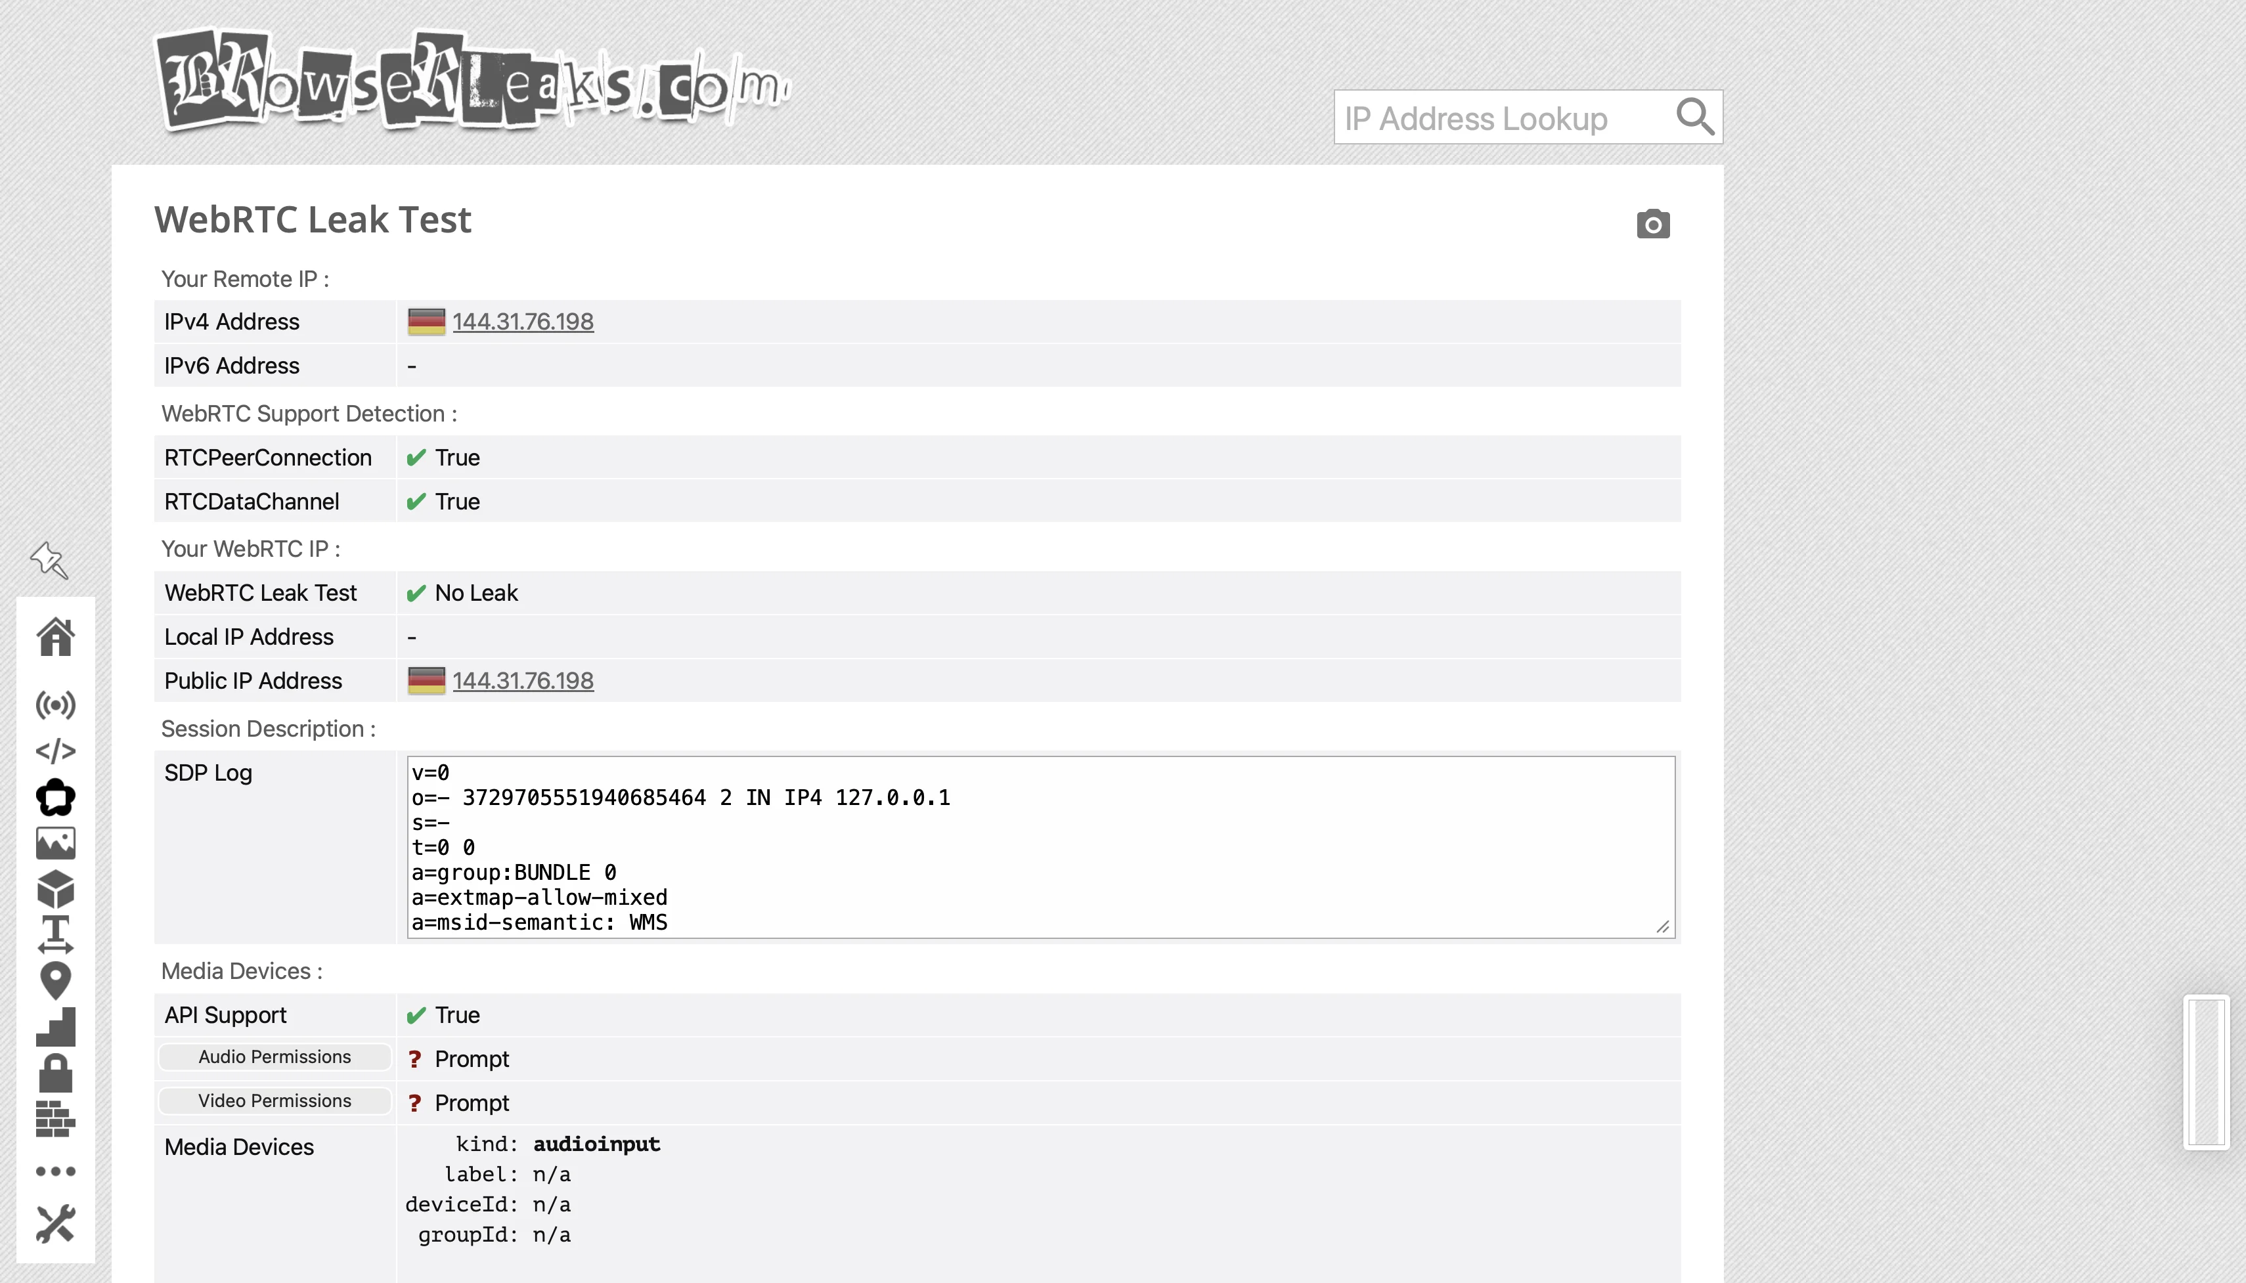This screenshot has height=1283, width=2246.
Task: Click the 'Session Description :' section header
Action: (x=268, y=729)
